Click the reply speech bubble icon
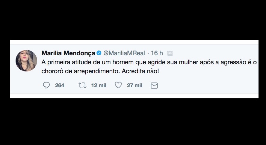The height and width of the screenshot is (145, 266). pos(46,86)
